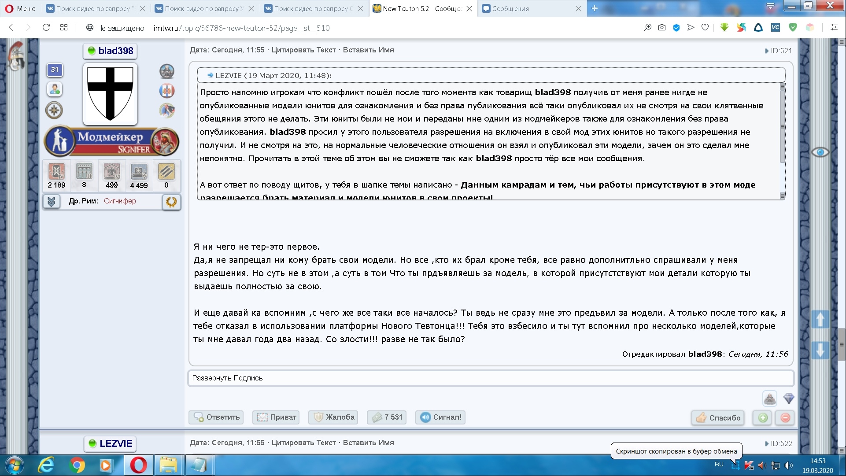This screenshot has height=476, width=846.
Task: Open the Opera Меню button
Action: (20, 8)
